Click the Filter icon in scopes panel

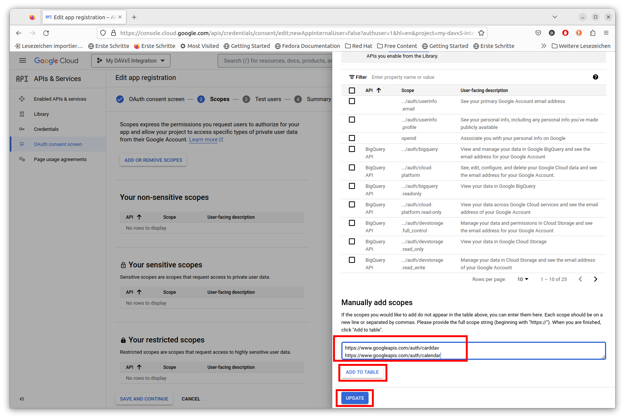352,77
